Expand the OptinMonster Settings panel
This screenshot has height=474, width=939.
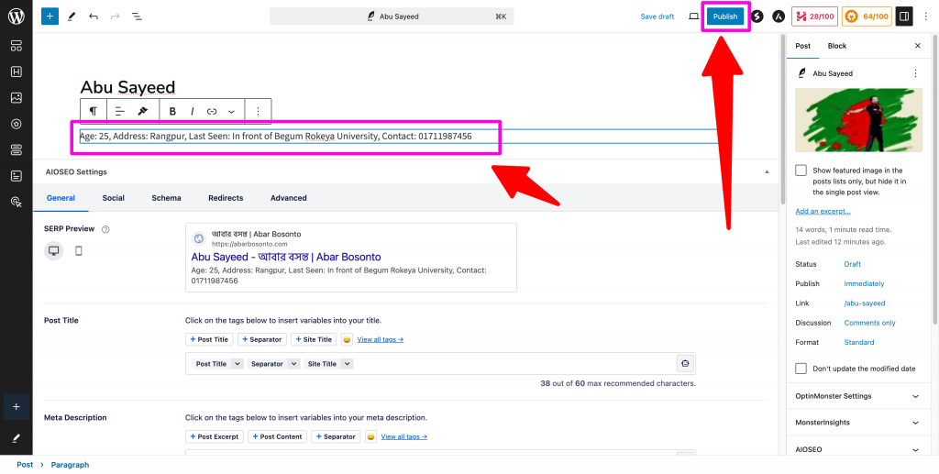tap(915, 396)
